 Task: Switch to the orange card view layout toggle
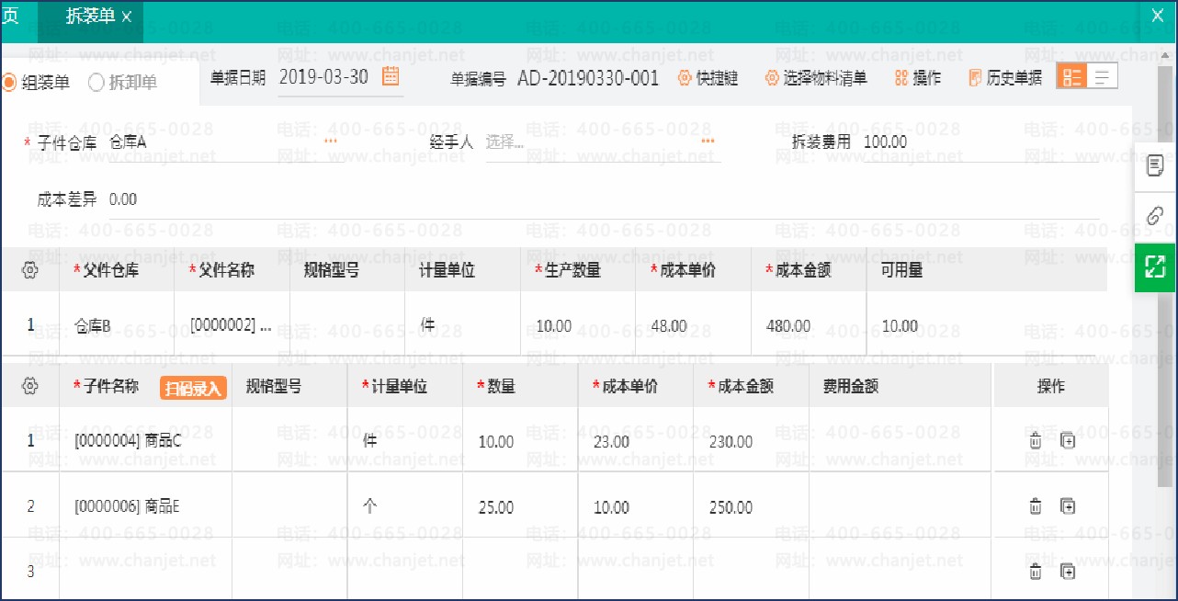tap(1071, 76)
